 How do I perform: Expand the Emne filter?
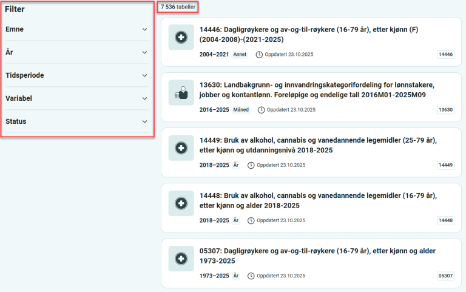pos(77,29)
